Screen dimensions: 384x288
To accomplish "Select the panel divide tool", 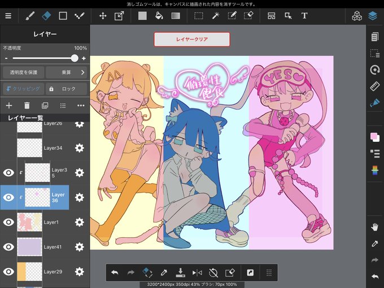I will coord(272,16).
